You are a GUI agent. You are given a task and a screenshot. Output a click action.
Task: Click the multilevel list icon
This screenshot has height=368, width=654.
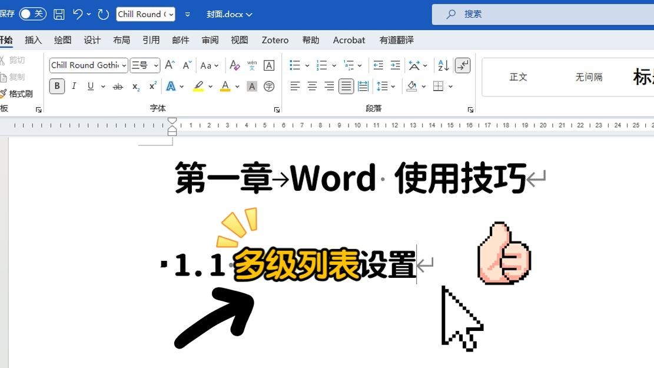(348, 65)
